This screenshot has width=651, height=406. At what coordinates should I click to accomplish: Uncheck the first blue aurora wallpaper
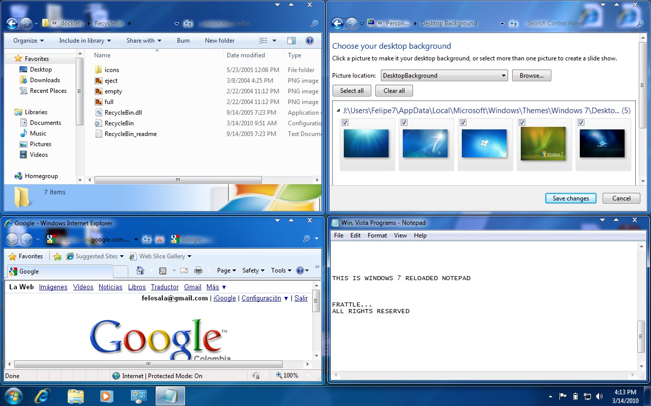tap(345, 122)
